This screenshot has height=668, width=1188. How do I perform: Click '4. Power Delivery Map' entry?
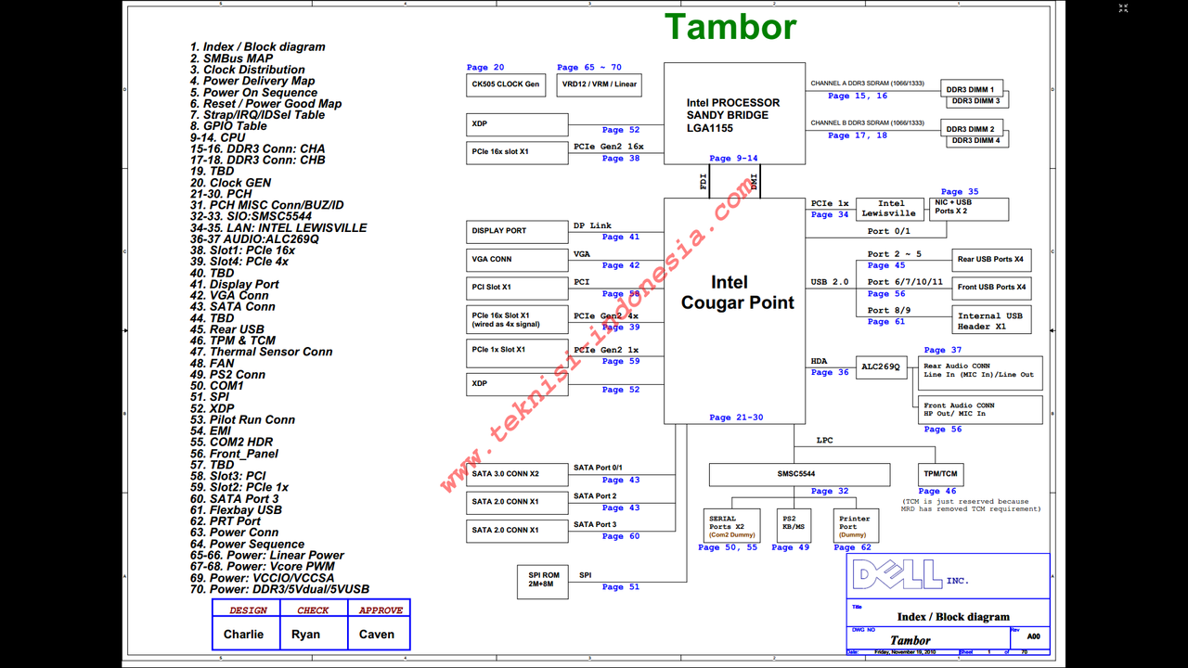[x=252, y=81]
